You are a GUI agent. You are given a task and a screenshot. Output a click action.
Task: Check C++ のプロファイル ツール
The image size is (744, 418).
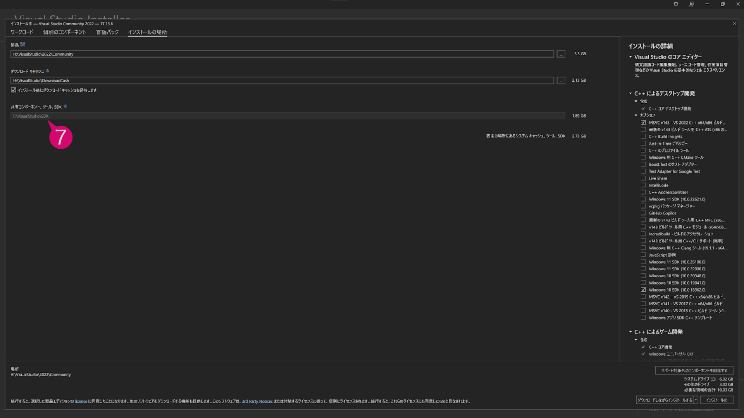click(x=643, y=150)
